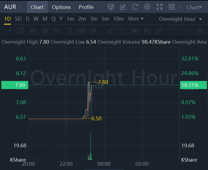
Task: Select the wave pattern drawing tool
Action: [33, 31]
